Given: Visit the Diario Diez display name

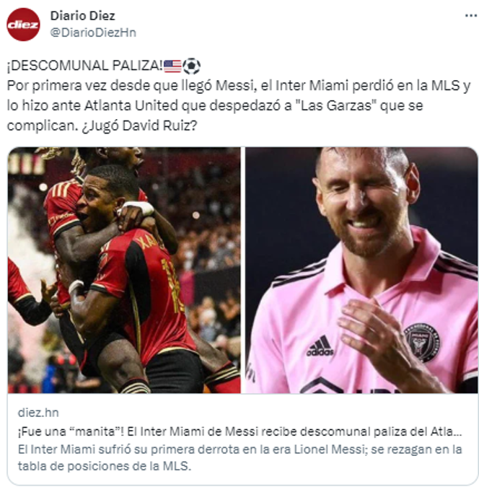Looking at the screenshot, I should point(83,16).
